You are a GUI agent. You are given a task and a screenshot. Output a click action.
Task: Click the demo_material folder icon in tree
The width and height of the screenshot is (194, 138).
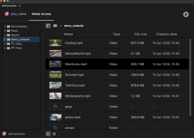9,39
